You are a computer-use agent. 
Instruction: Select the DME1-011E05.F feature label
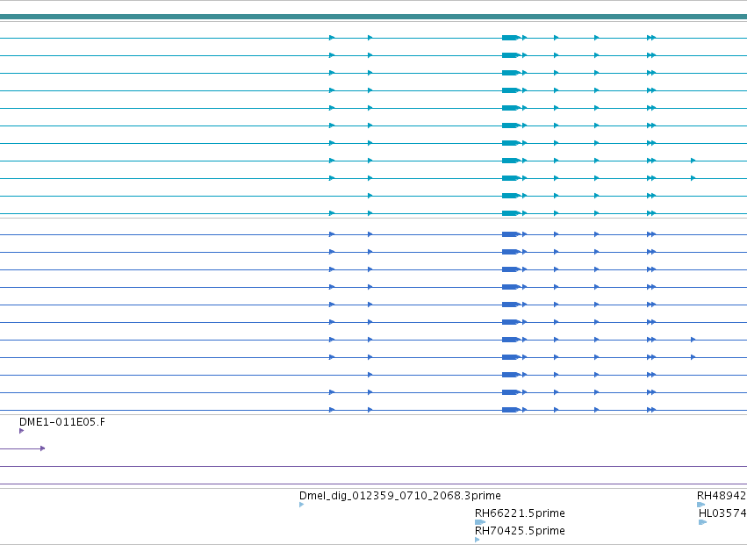(62, 422)
